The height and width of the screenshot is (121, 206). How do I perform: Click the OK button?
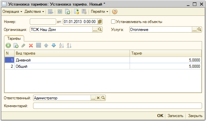160,116
